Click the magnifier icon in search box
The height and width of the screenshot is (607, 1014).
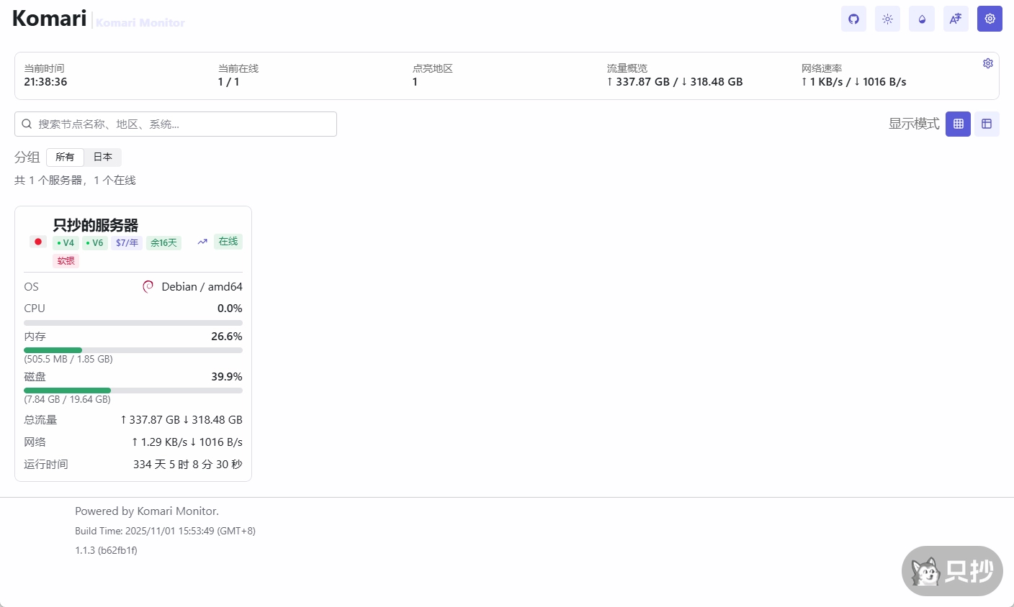click(27, 124)
